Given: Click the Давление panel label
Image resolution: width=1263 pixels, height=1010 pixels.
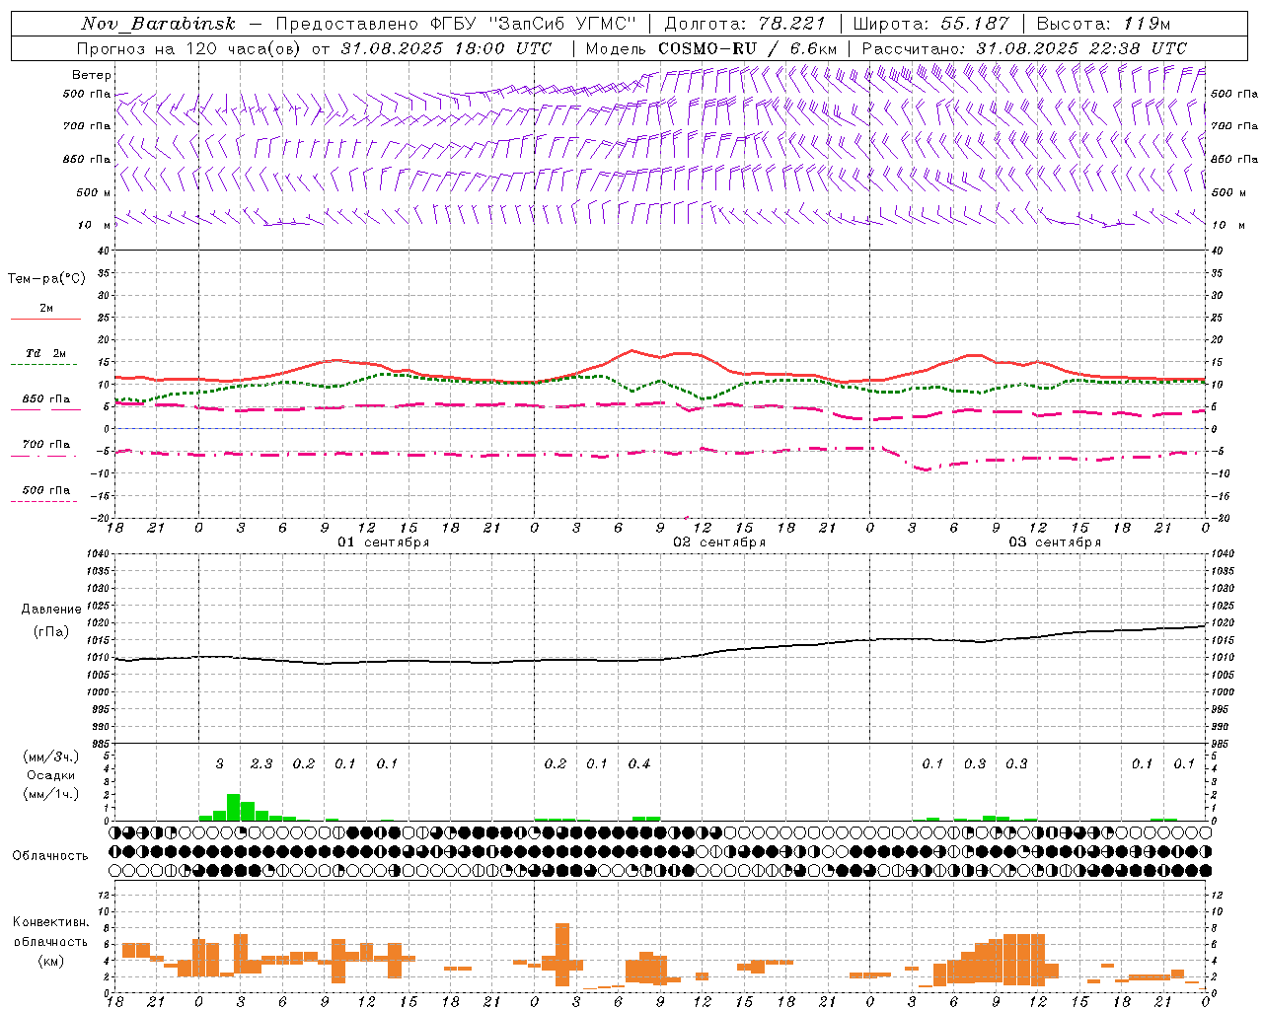Looking at the screenshot, I should 51,610.
